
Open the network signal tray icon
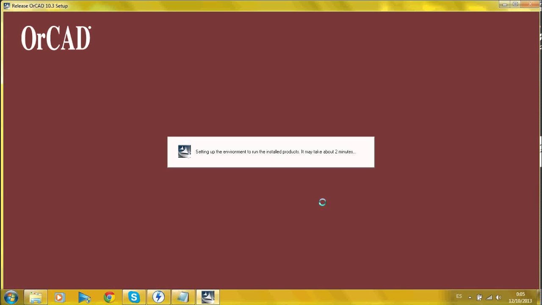(x=489, y=297)
